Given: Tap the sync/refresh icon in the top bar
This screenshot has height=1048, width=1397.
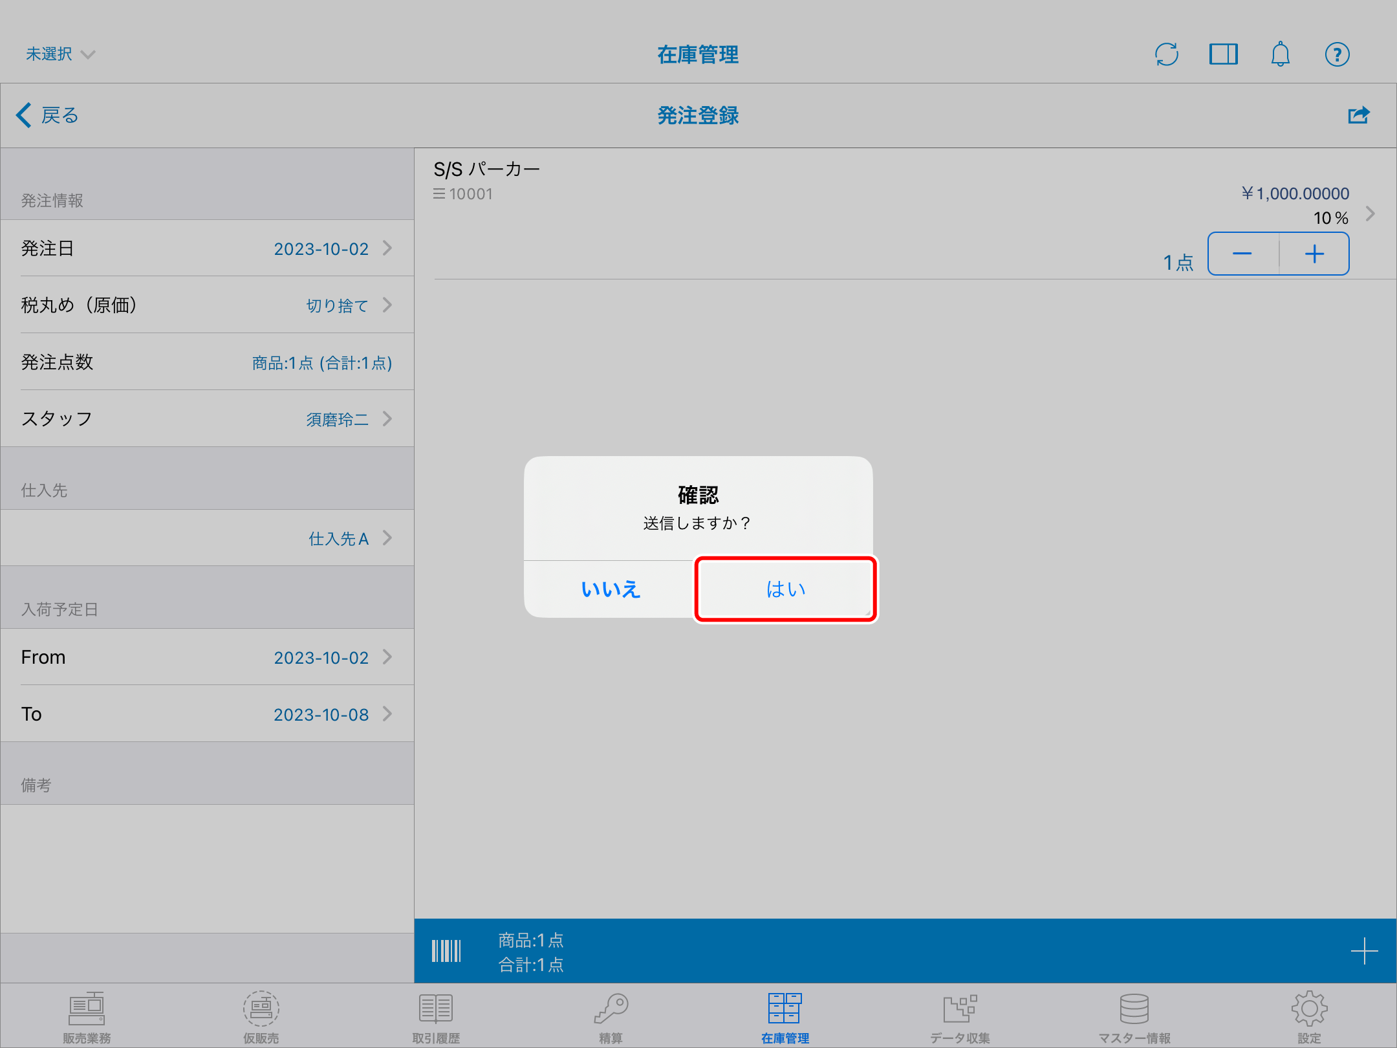Looking at the screenshot, I should tap(1166, 54).
